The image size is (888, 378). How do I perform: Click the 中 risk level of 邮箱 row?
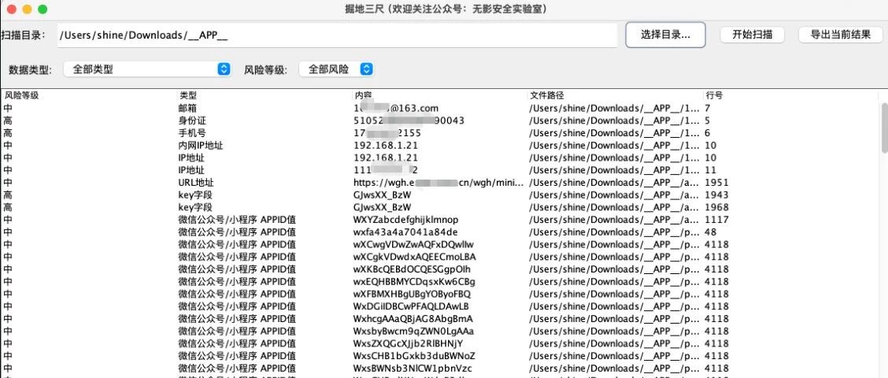pos(7,108)
